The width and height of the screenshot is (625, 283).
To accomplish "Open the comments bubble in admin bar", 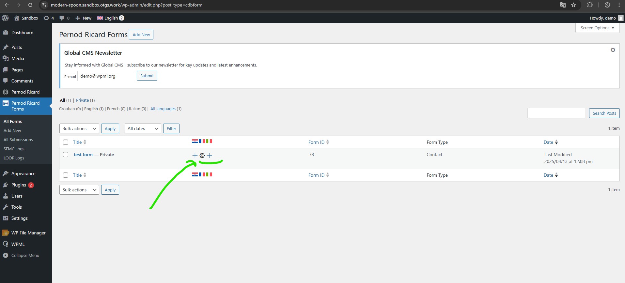I will coord(64,18).
